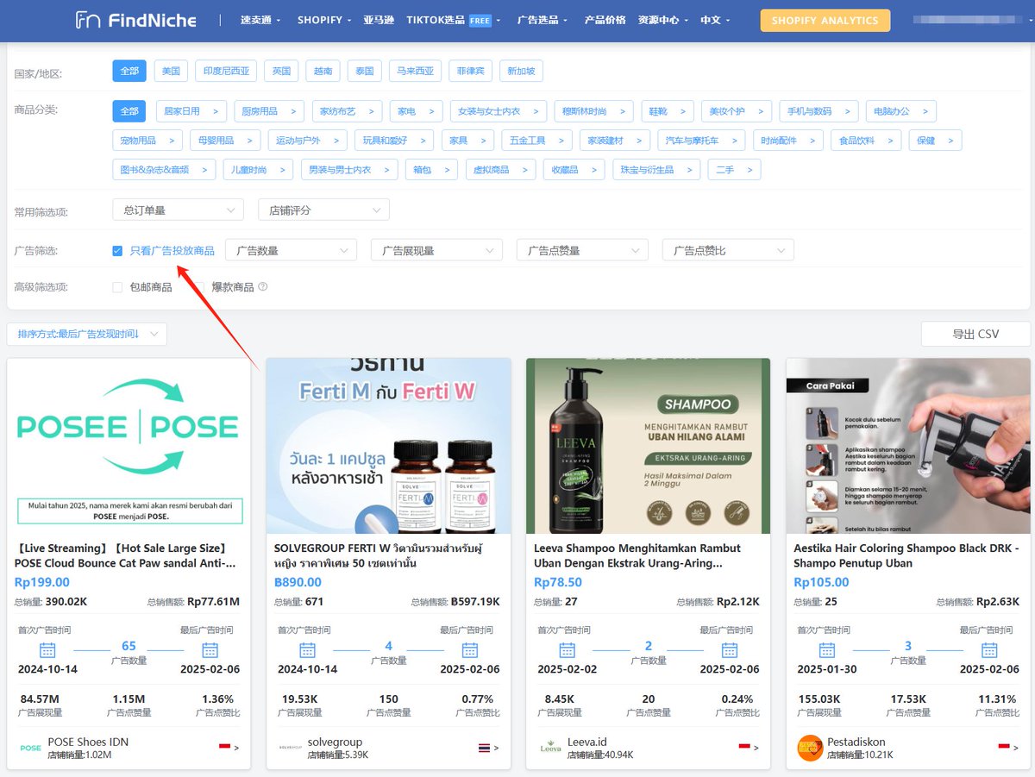
Task: Open the 广告选品 menu
Action: pos(543,20)
